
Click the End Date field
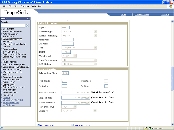click(x=68, y=44)
